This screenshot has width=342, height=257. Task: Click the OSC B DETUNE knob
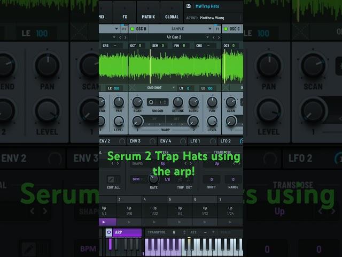point(178,102)
